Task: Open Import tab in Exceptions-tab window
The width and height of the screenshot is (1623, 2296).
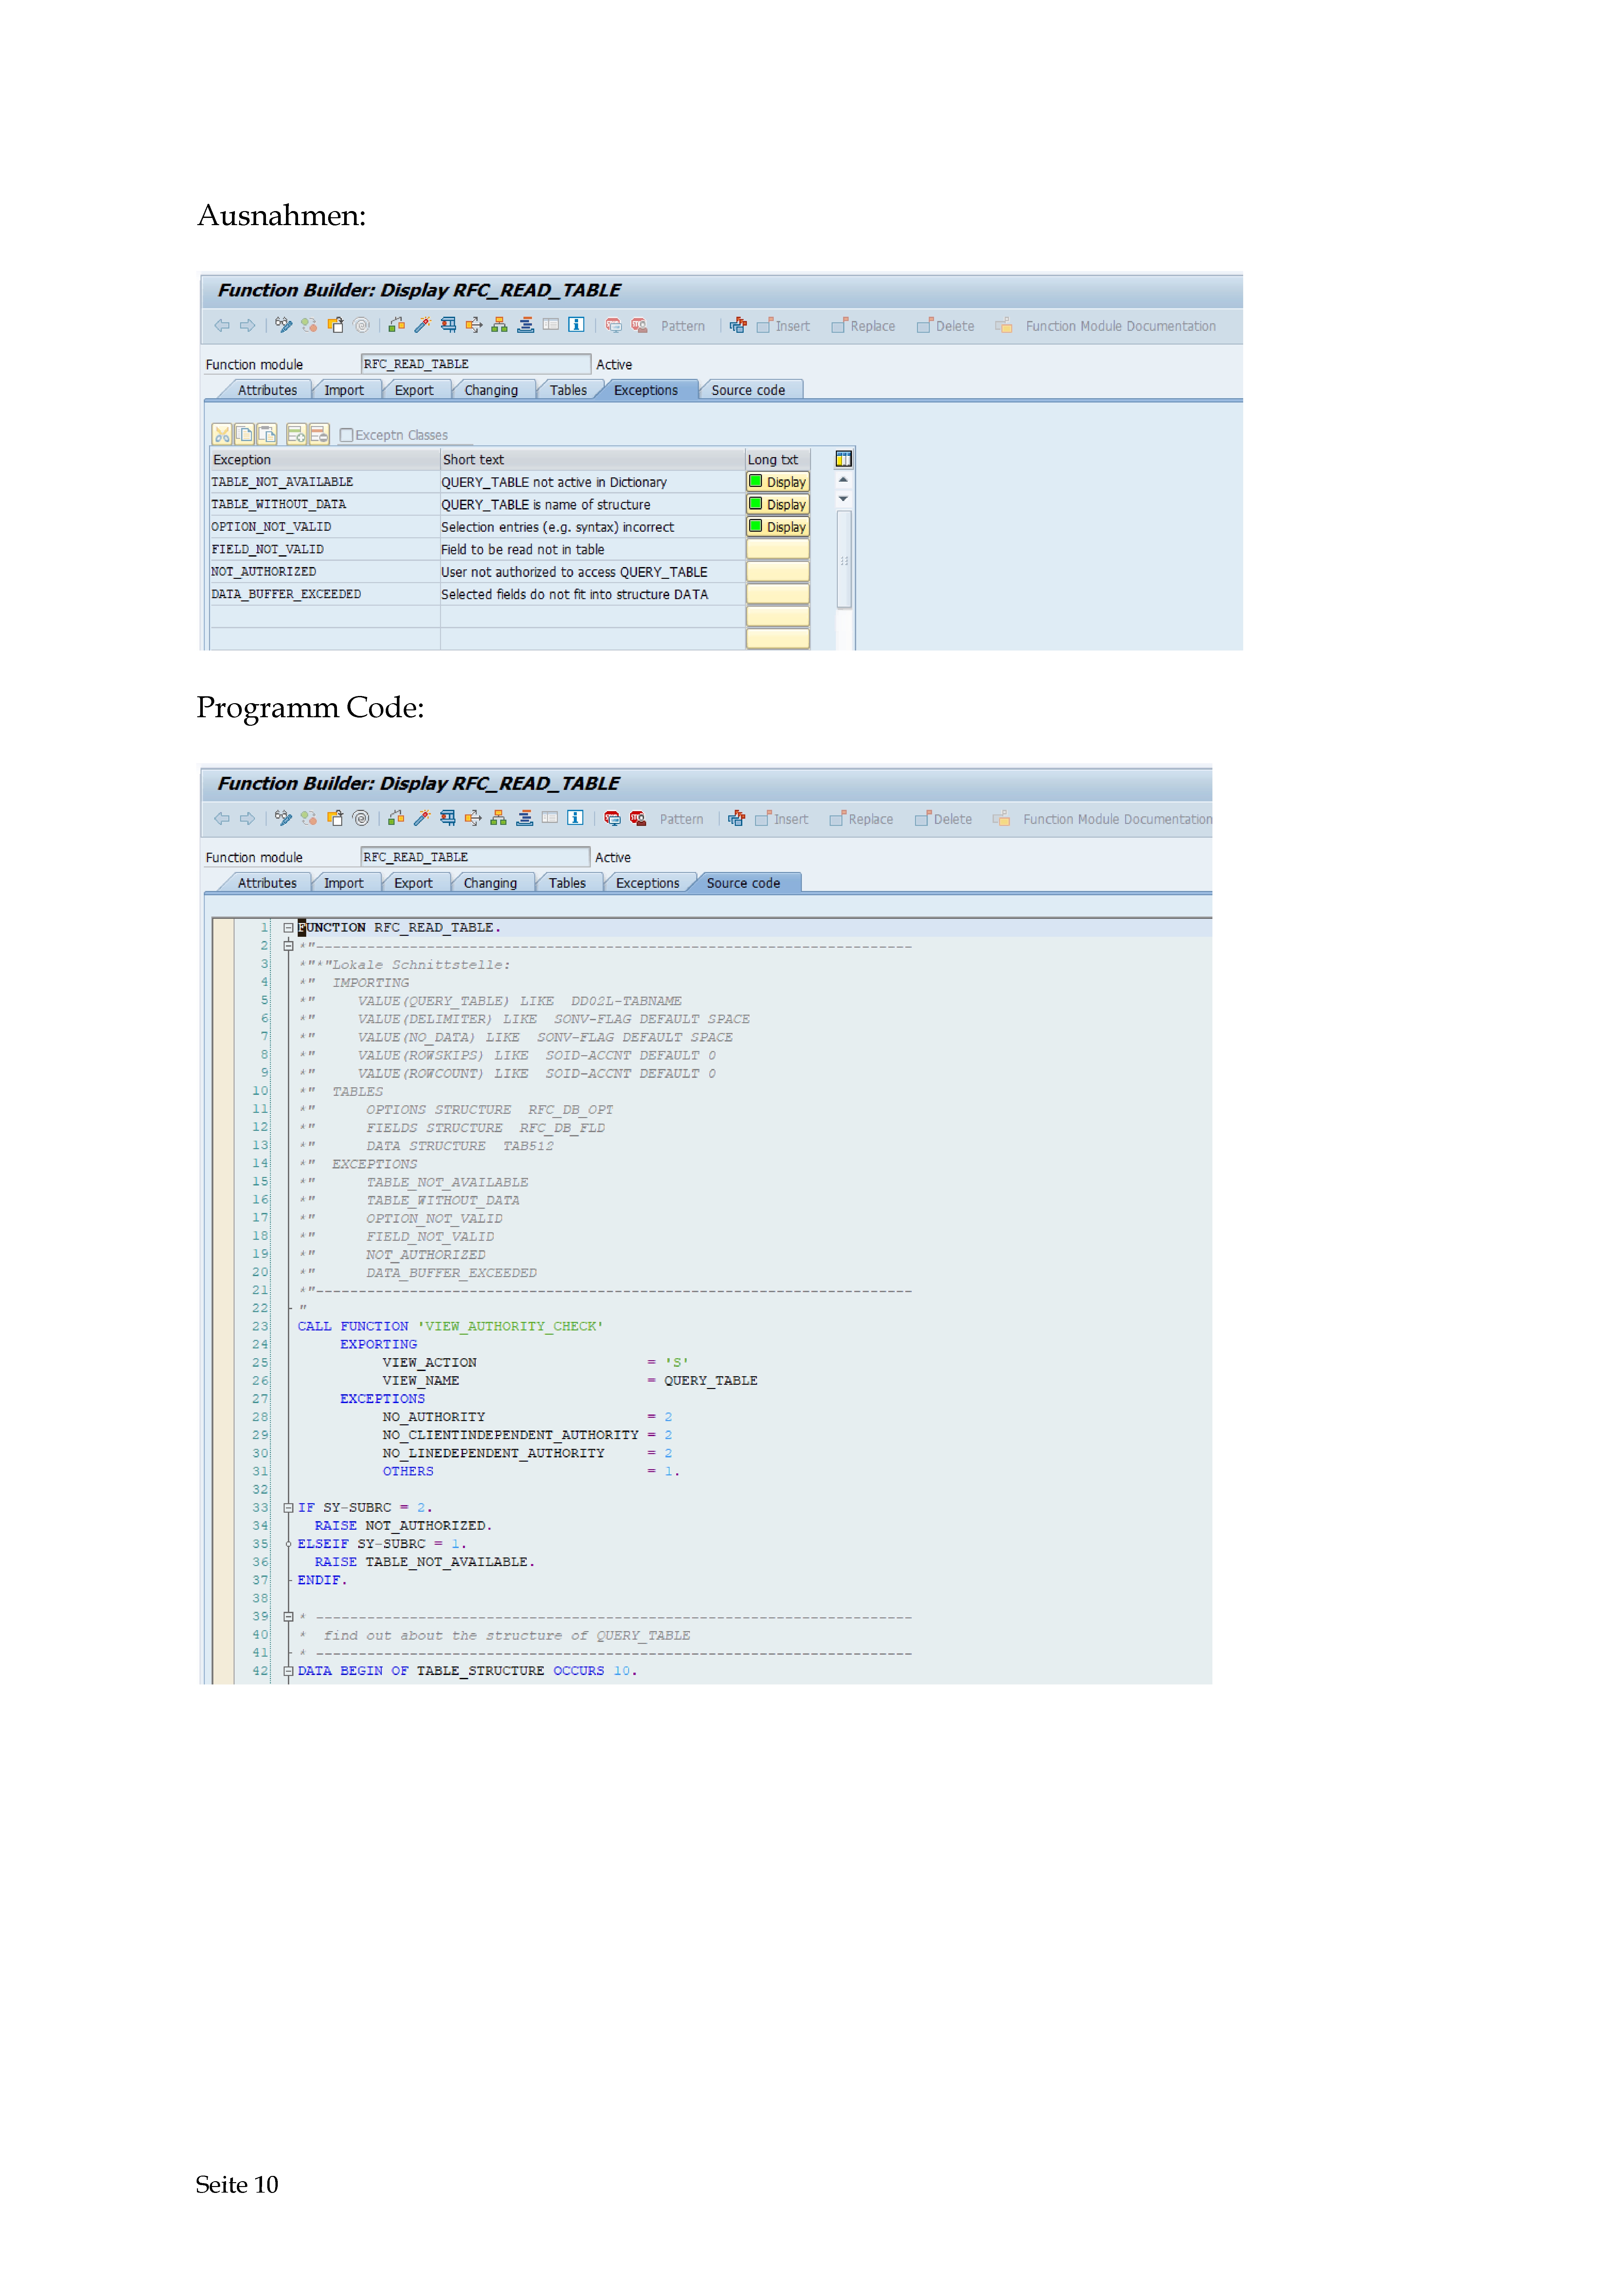Action: tap(344, 390)
